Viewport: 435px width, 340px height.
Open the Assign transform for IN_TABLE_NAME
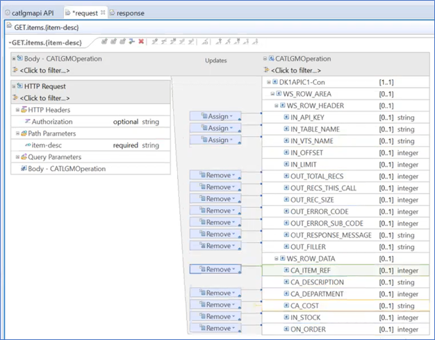(x=215, y=128)
